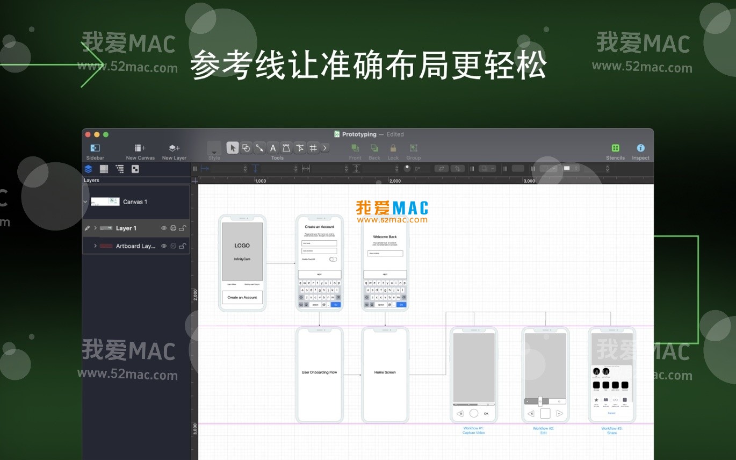Choose the Text tool
This screenshot has height=460, width=736.
(273, 148)
